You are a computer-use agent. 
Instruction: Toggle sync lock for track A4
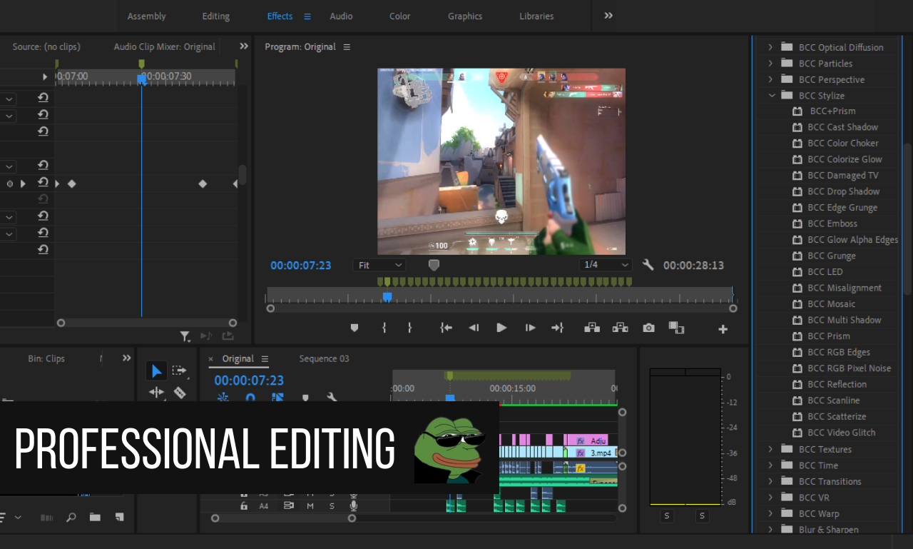288,505
